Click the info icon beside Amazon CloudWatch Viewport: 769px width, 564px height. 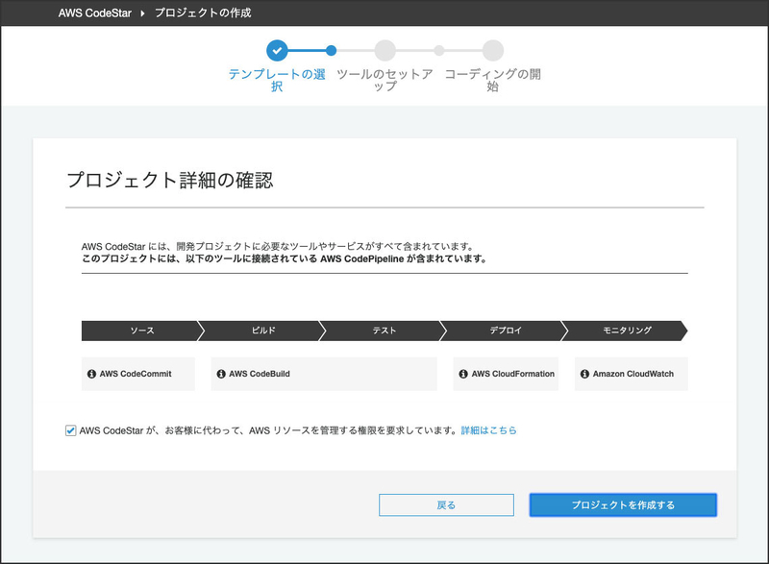584,374
